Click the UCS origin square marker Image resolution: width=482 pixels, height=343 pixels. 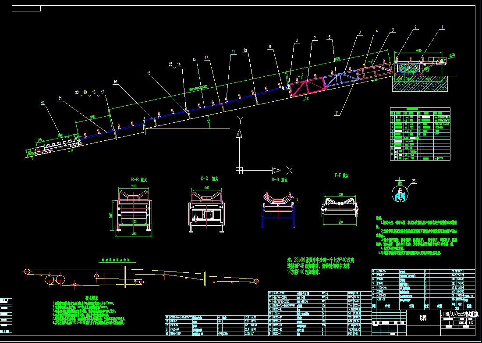pyautogui.click(x=239, y=170)
